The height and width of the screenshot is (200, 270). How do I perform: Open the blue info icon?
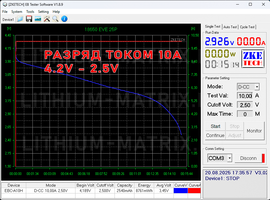pos(64,19)
